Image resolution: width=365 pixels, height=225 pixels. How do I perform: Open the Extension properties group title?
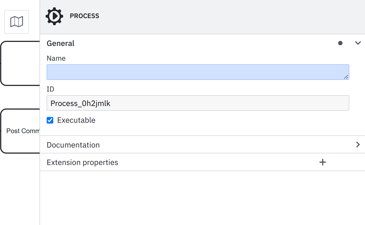82,163
